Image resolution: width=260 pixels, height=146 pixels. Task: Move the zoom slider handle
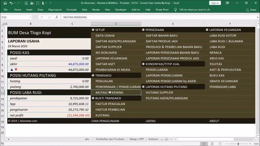[238, 144]
